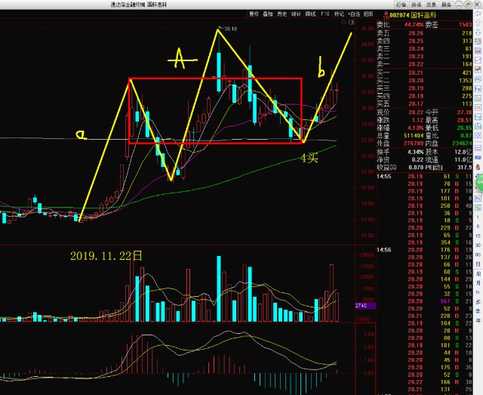483x395 pixels.
Task: Switch to 60-minute period in sidebar
Action: tap(478, 255)
